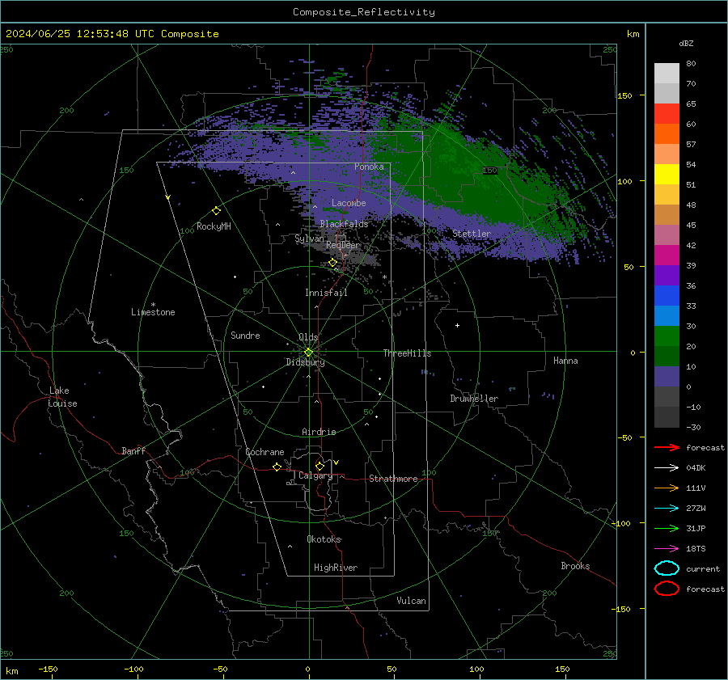Select the cyan 'current' ellipse legend symbol

click(x=667, y=568)
